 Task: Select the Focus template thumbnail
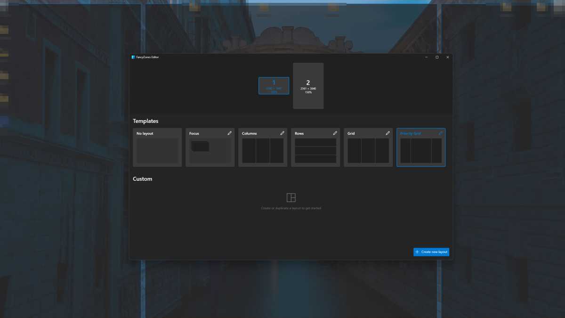pyautogui.click(x=210, y=150)
